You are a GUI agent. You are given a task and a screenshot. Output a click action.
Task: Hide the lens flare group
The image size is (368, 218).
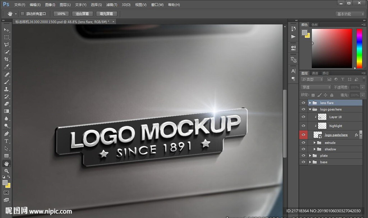coord(303,103)
